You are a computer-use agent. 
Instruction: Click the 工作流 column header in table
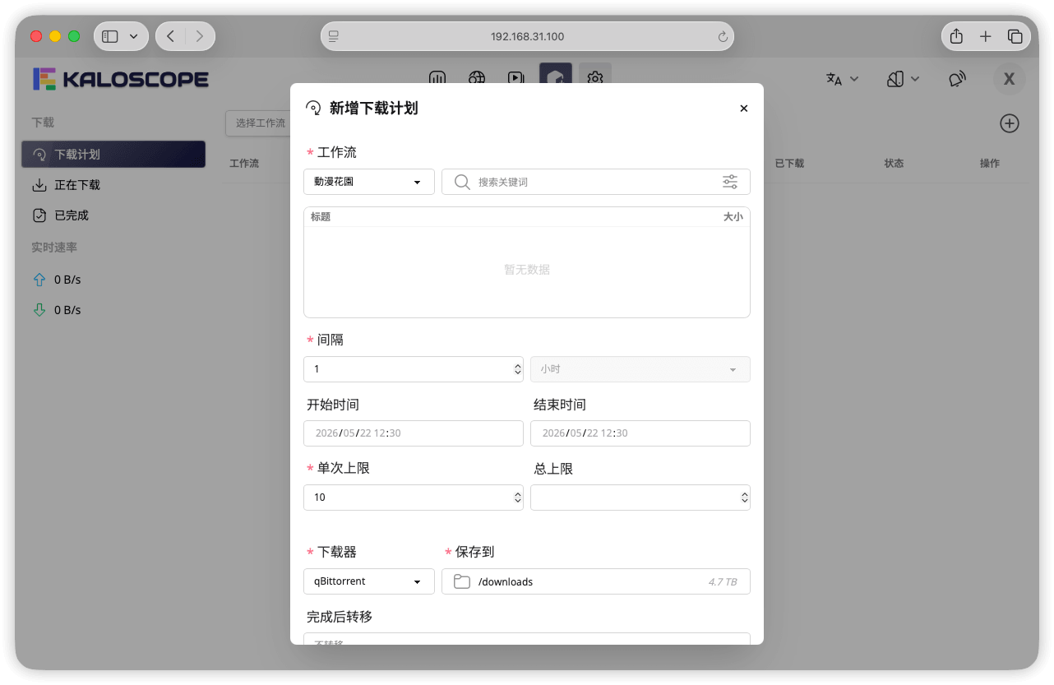(x=244, y=164)
